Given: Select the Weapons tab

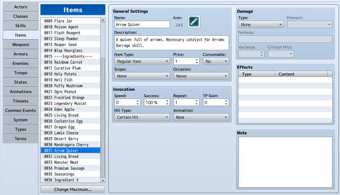Looking at the screenshot, I should click(x=21, y=45).
